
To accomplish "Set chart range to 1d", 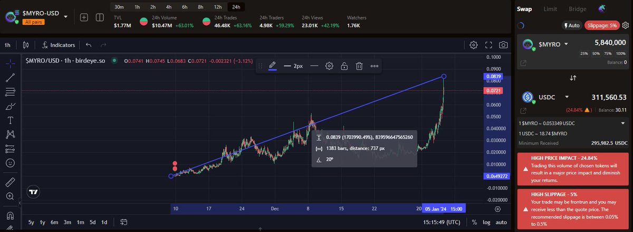I will 104,222.
